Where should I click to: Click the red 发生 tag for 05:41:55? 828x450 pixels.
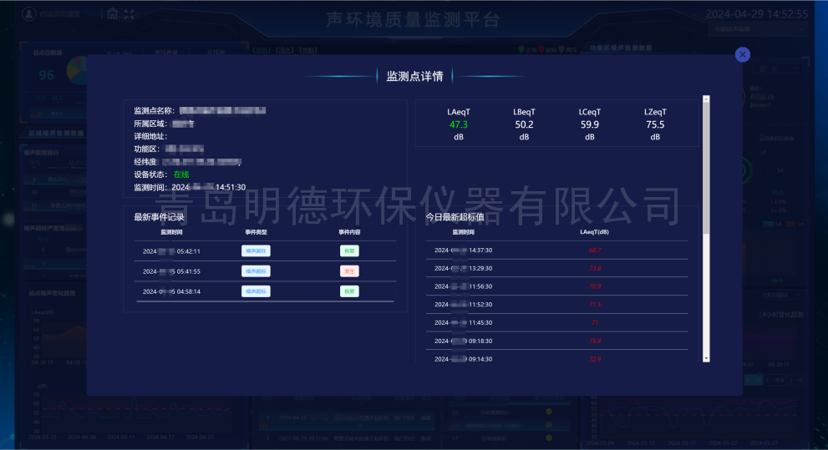349,271
